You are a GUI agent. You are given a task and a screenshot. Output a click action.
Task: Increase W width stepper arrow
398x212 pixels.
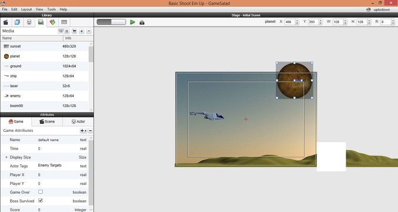point(345,21)
